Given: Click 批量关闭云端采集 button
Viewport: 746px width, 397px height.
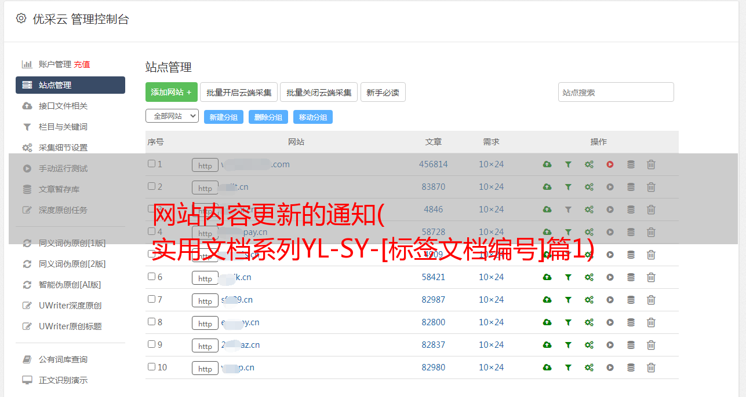Looking at the screenshot, I should click(x=319, y=92).
